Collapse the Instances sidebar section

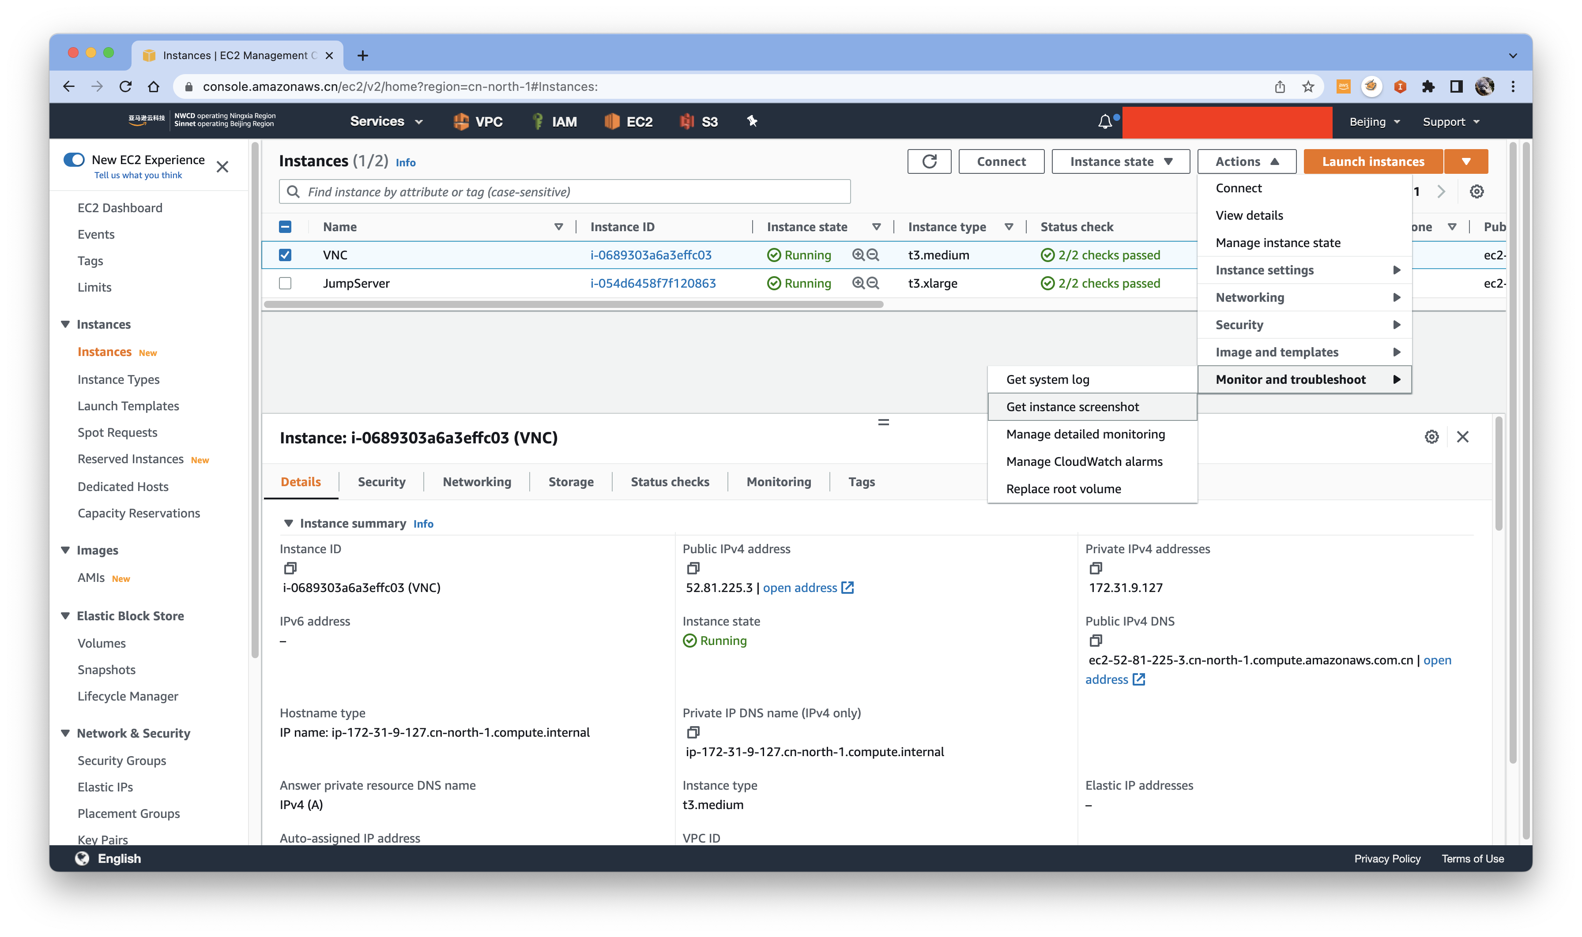(65, 325)
